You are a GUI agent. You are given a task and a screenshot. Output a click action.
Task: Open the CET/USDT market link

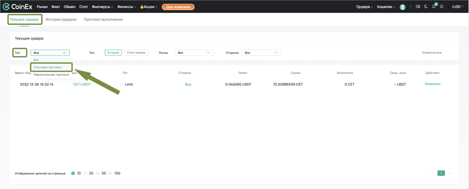coord(82,84)
